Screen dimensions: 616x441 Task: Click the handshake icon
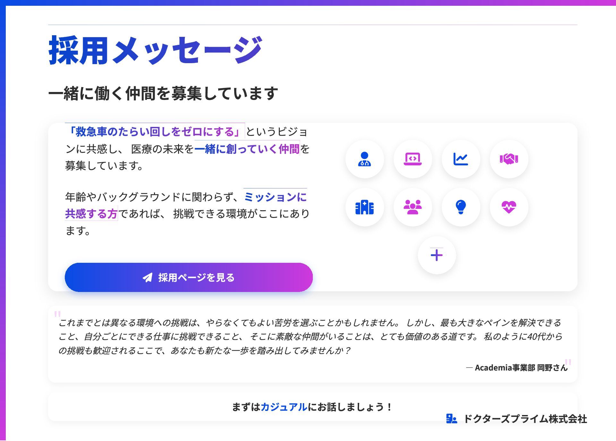509,159
